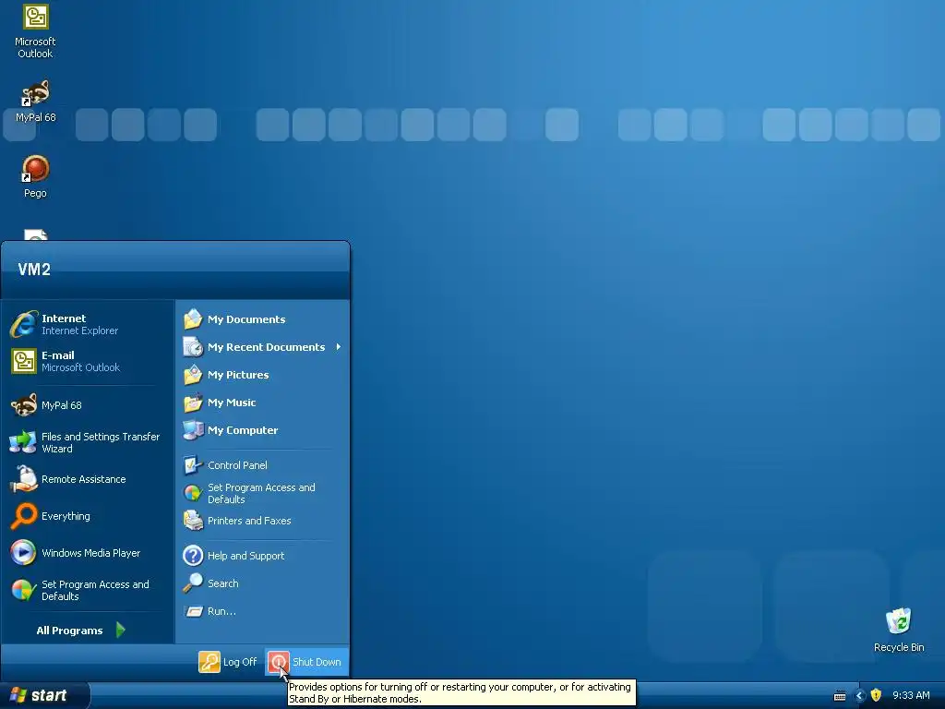Viewport: 945px width, 709px height.
Task: Launch Everything search tool
Action: coord(88,516)
